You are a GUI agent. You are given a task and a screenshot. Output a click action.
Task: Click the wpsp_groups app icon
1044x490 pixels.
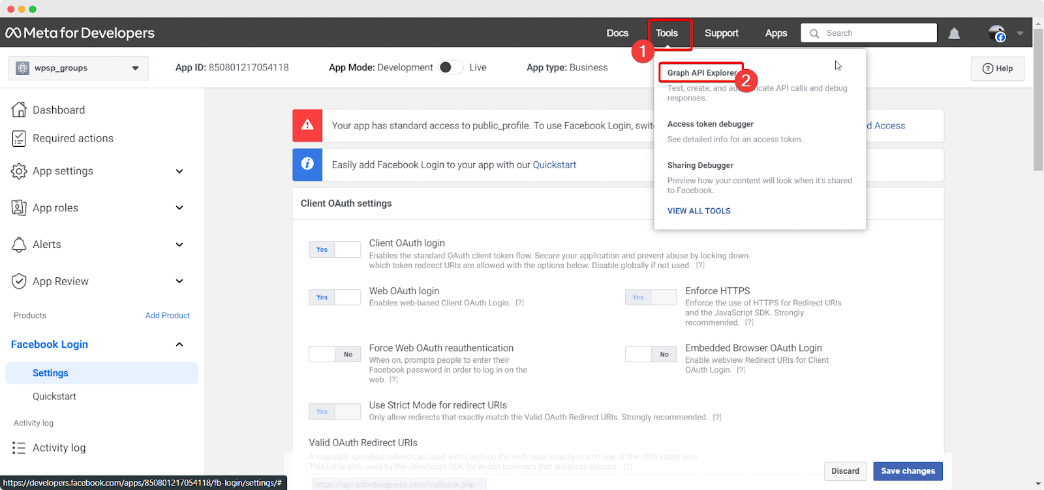[23, 68]
